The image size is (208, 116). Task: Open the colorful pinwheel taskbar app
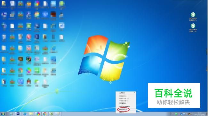38,114
